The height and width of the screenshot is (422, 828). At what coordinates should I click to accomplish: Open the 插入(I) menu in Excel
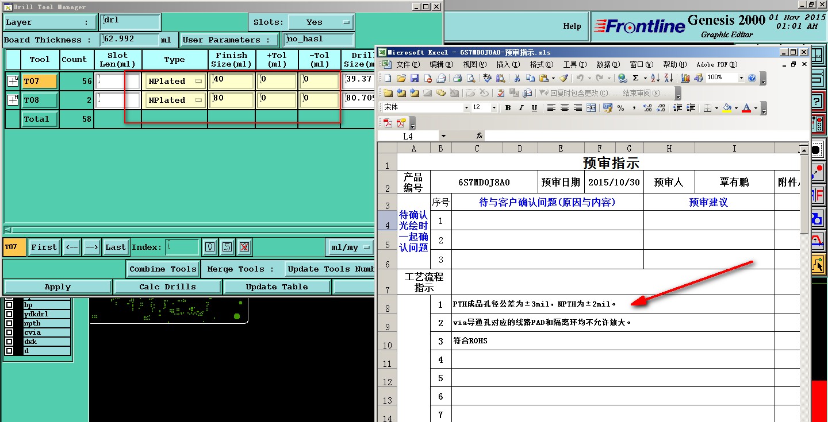coord(508,64)
